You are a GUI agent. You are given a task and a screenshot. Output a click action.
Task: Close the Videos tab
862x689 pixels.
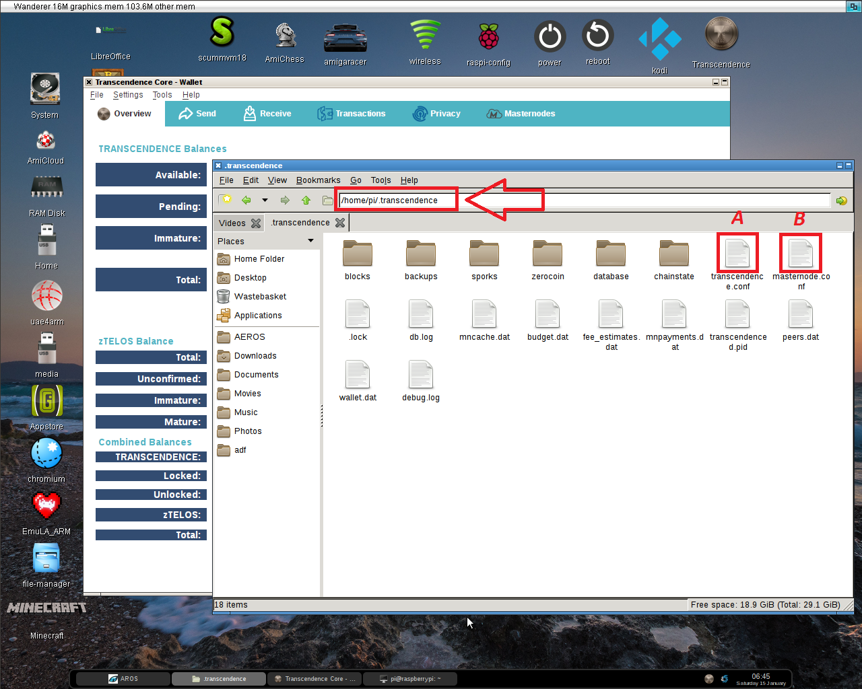(256, 223)
